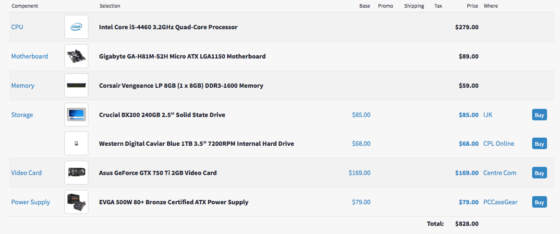Open the Video Card component link
Screen dimensions: 560x234
tap(26, 173)
